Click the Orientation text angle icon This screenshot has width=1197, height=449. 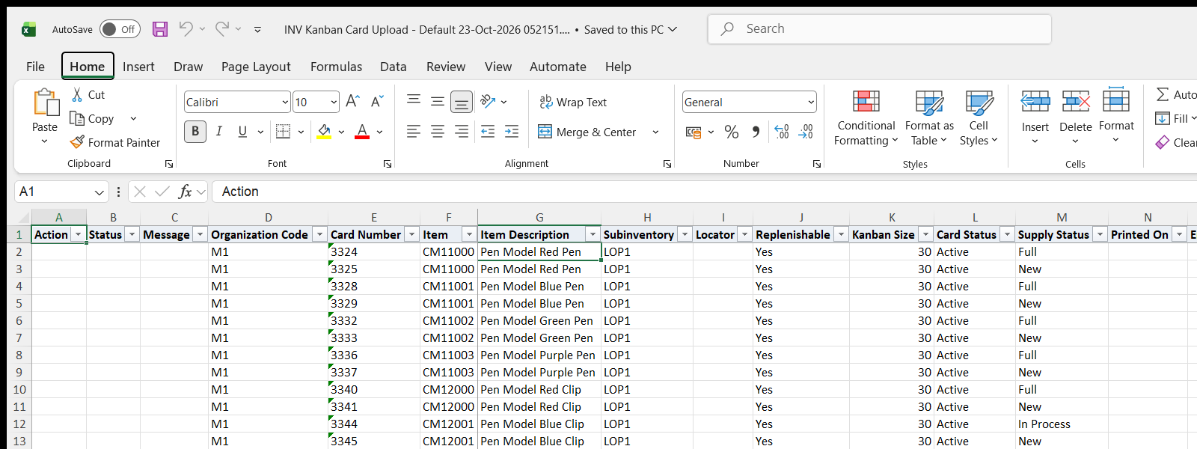click(x=489, y=101)
